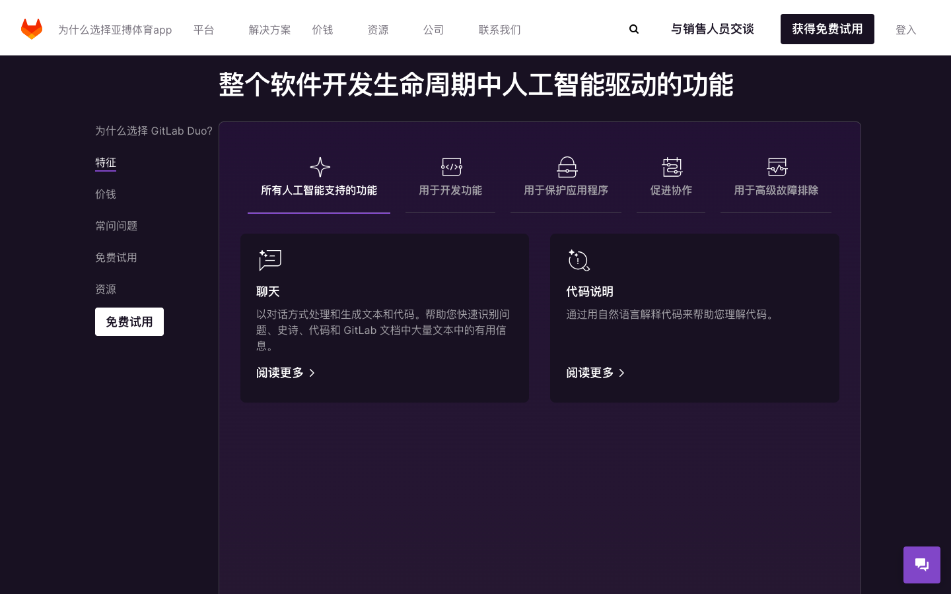Click the collaboration icon above 促进协作
This screenshot has height=594, width=951.
[x=672, y=167]
